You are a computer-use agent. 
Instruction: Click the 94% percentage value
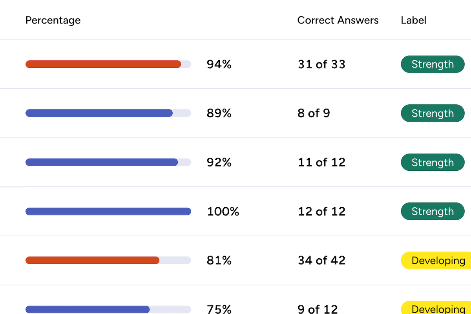click(x=219, y=64)
